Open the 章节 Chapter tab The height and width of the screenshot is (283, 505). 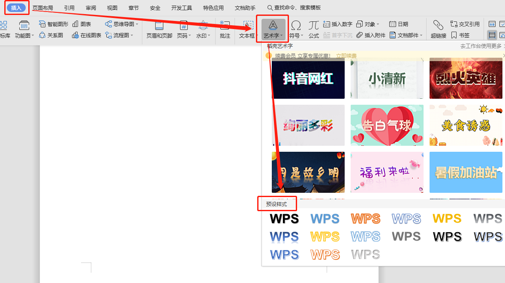point(134,8)
